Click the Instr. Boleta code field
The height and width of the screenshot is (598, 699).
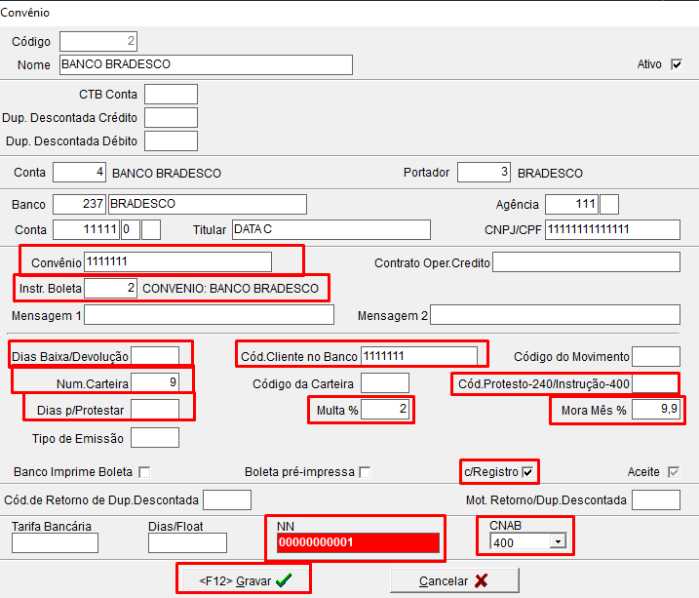[x=110, y=289]
